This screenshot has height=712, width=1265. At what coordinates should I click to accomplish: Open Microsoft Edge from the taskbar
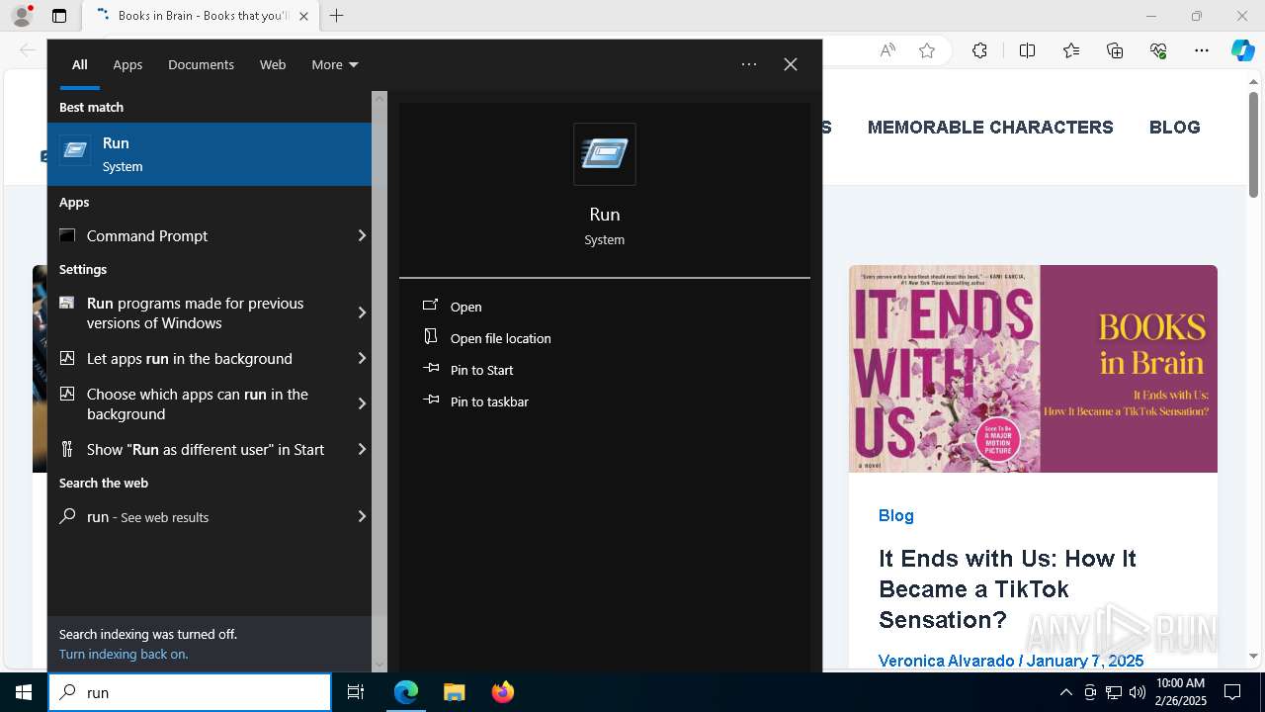coord(406,692)
